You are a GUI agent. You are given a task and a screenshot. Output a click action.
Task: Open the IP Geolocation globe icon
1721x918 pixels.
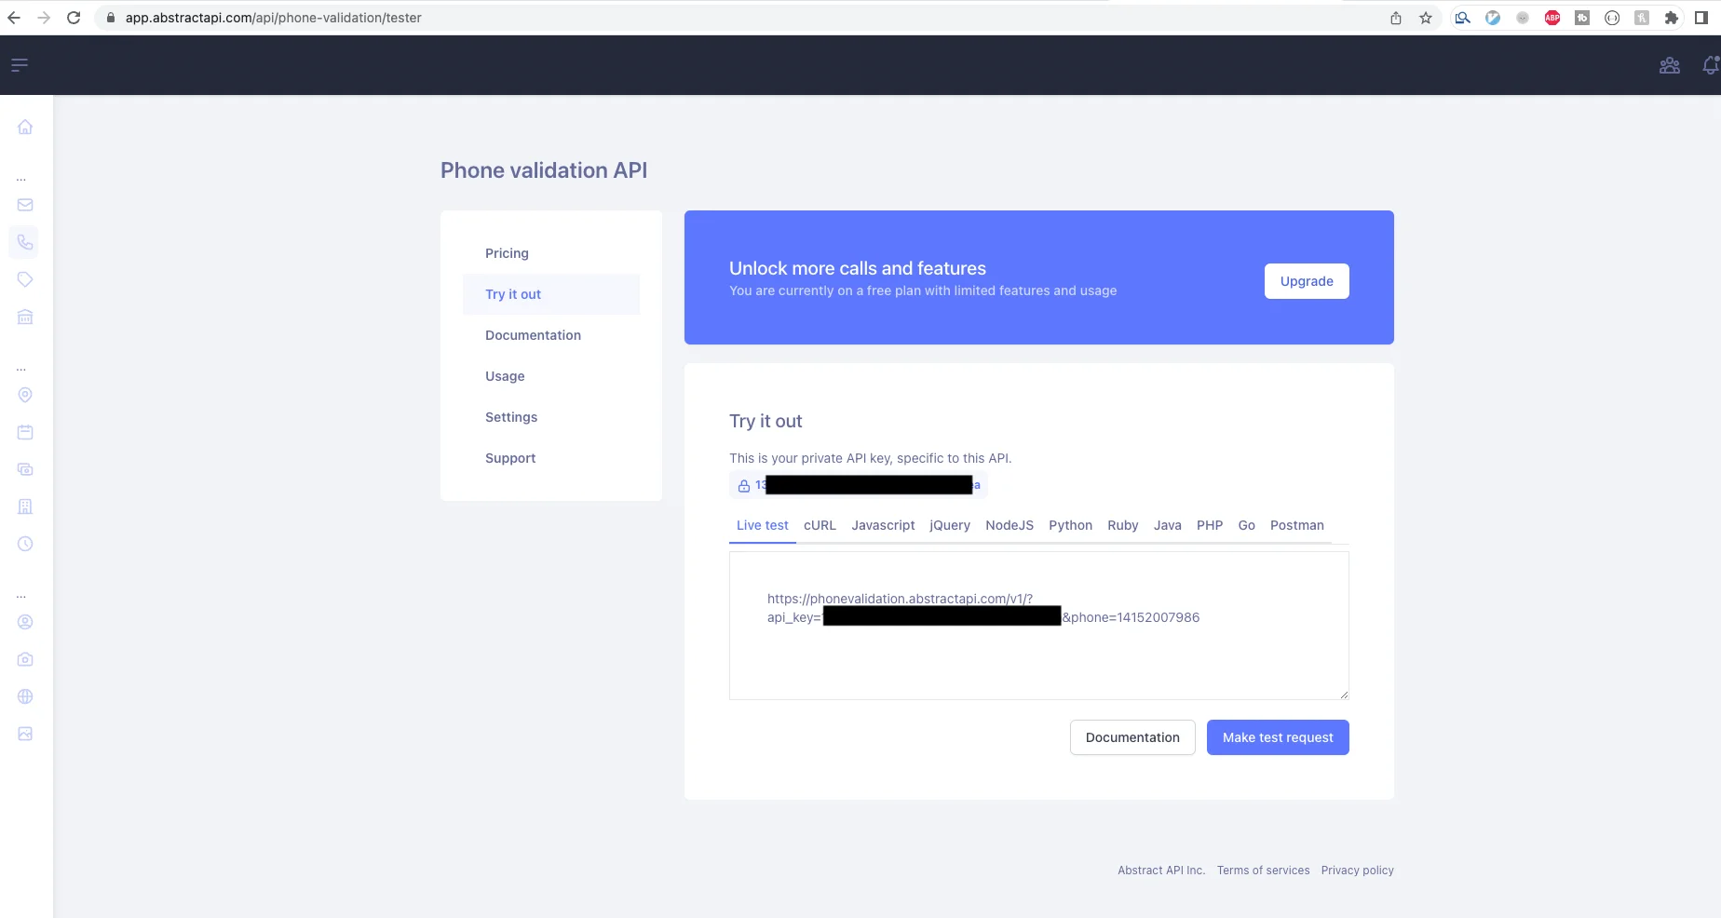pos(25,696)
